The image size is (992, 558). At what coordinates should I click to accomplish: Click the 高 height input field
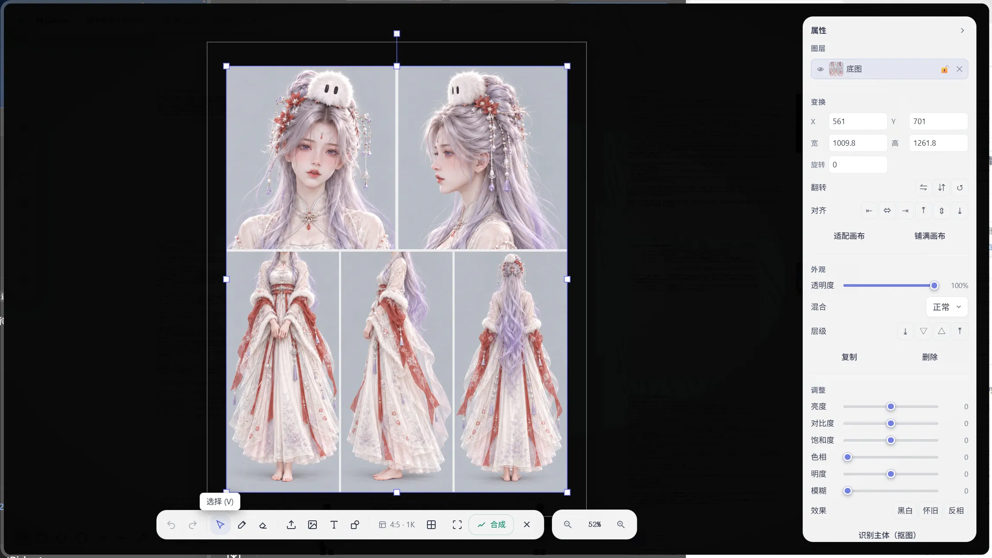[938, 143]
